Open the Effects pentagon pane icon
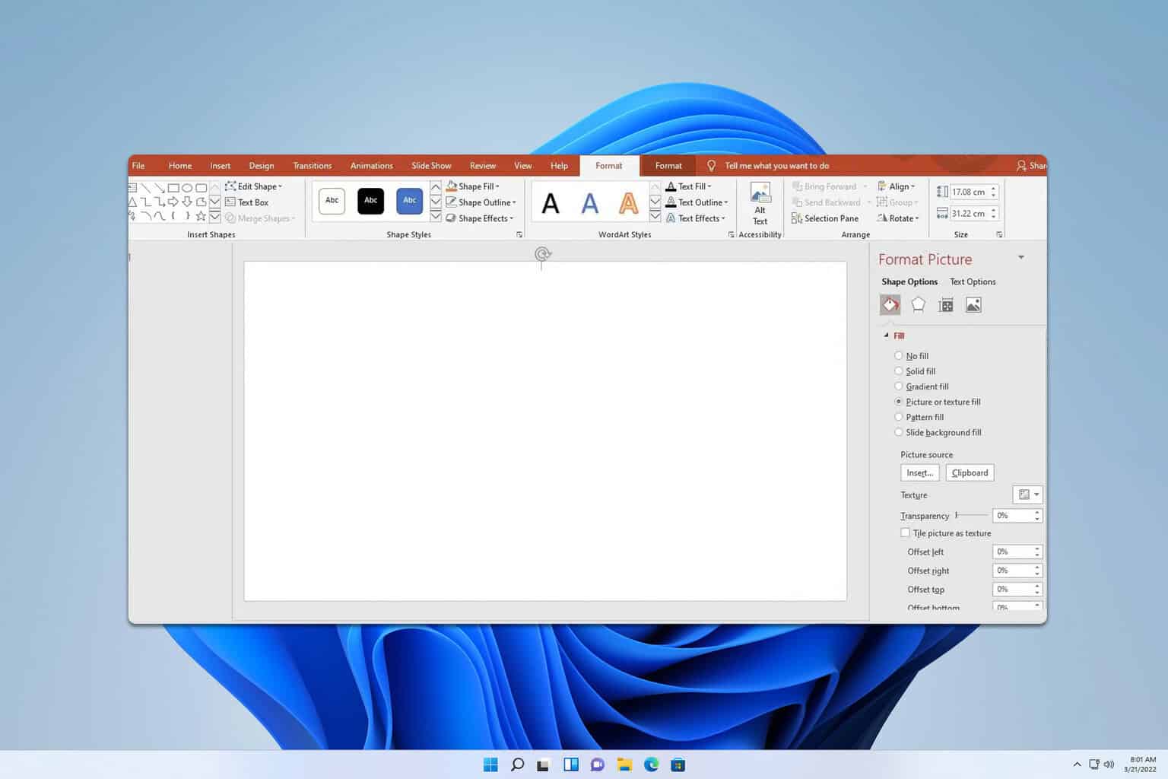The height and width of the screenshot is (779, 1168). 918,305
